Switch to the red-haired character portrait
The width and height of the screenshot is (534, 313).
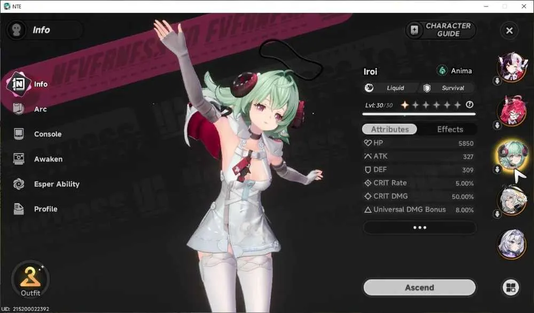pos(512,111)
